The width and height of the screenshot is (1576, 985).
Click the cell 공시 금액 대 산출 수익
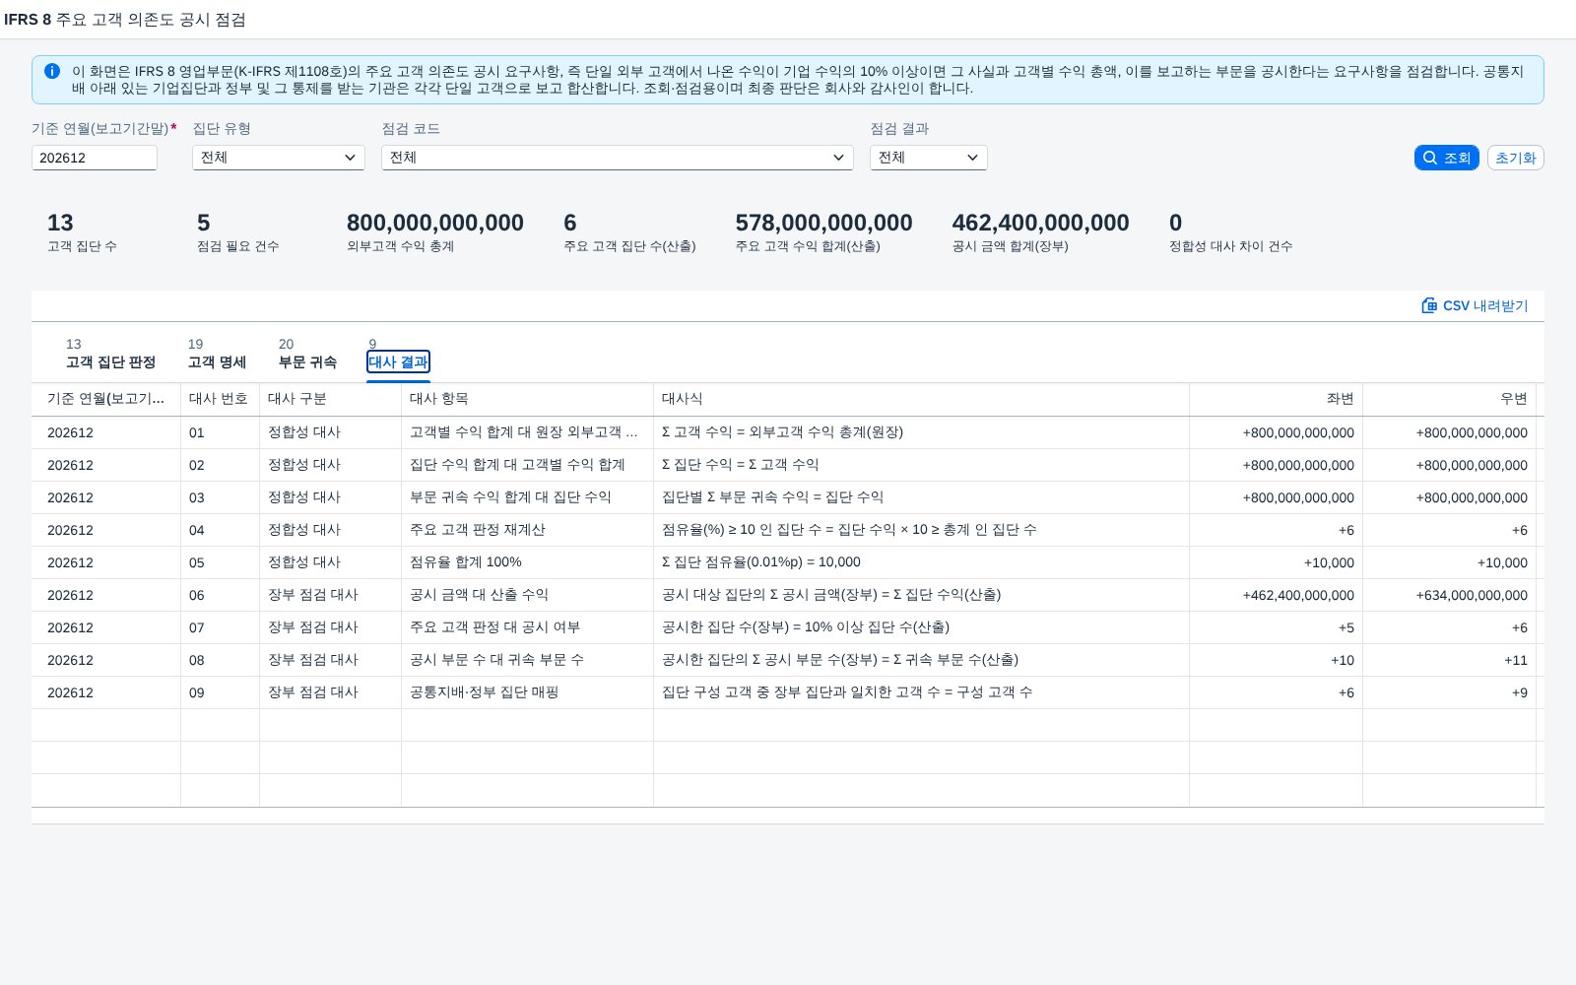[x=527, y=595]
